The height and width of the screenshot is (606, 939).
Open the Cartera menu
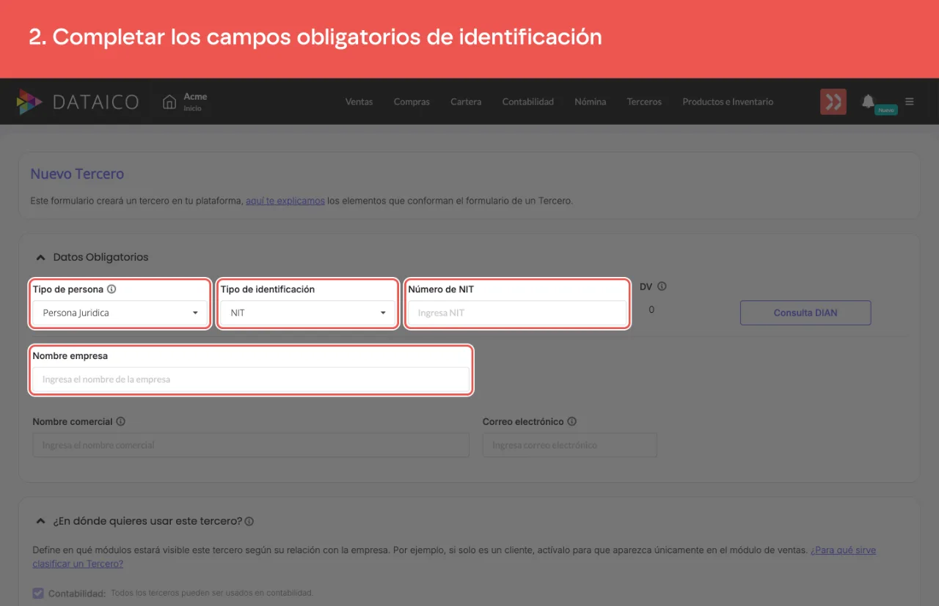[x=466, y=102]
